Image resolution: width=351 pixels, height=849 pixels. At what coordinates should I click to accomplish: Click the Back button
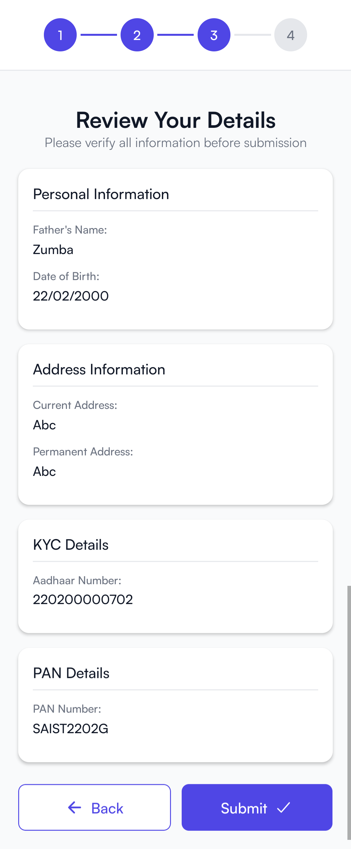point(95,807)
